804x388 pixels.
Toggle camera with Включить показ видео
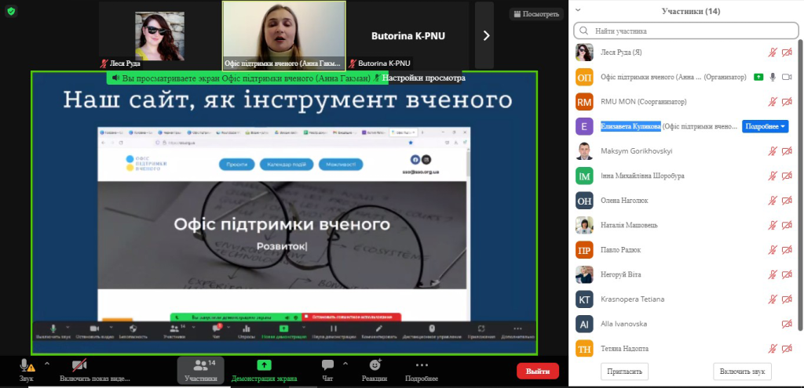coord(79,369)
